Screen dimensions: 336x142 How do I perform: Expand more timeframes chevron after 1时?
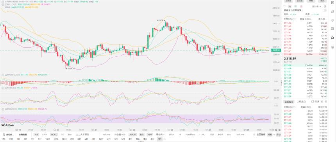click(165, 139)
